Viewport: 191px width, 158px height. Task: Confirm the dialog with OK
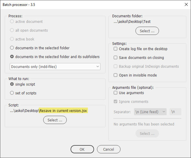point(82,149)
